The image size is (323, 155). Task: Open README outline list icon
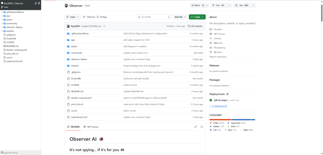pyautogui.click(x=202, y=127)
